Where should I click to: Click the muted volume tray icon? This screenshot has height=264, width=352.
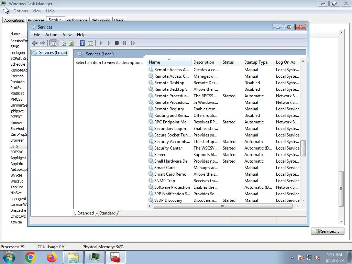coord(317,257)
